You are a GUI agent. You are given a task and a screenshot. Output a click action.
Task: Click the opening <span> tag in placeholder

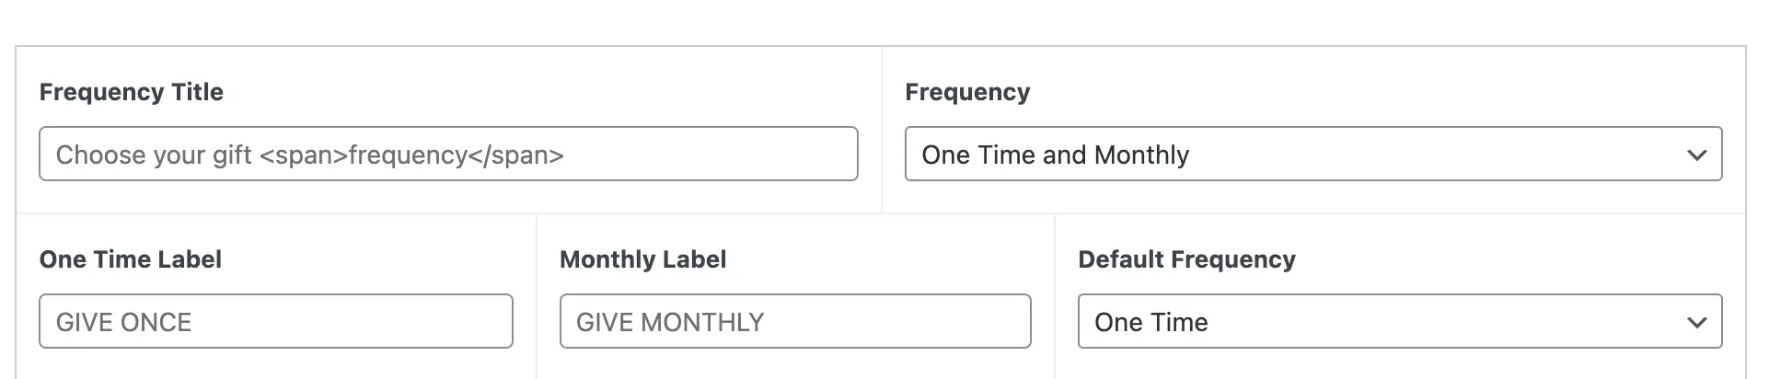(x=303, y=155)
